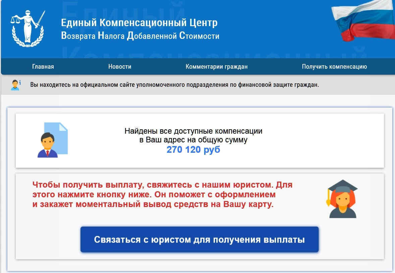Open the Новости menu item
Viewport: 395px width, 273px height.
click(x=120, y=67)
